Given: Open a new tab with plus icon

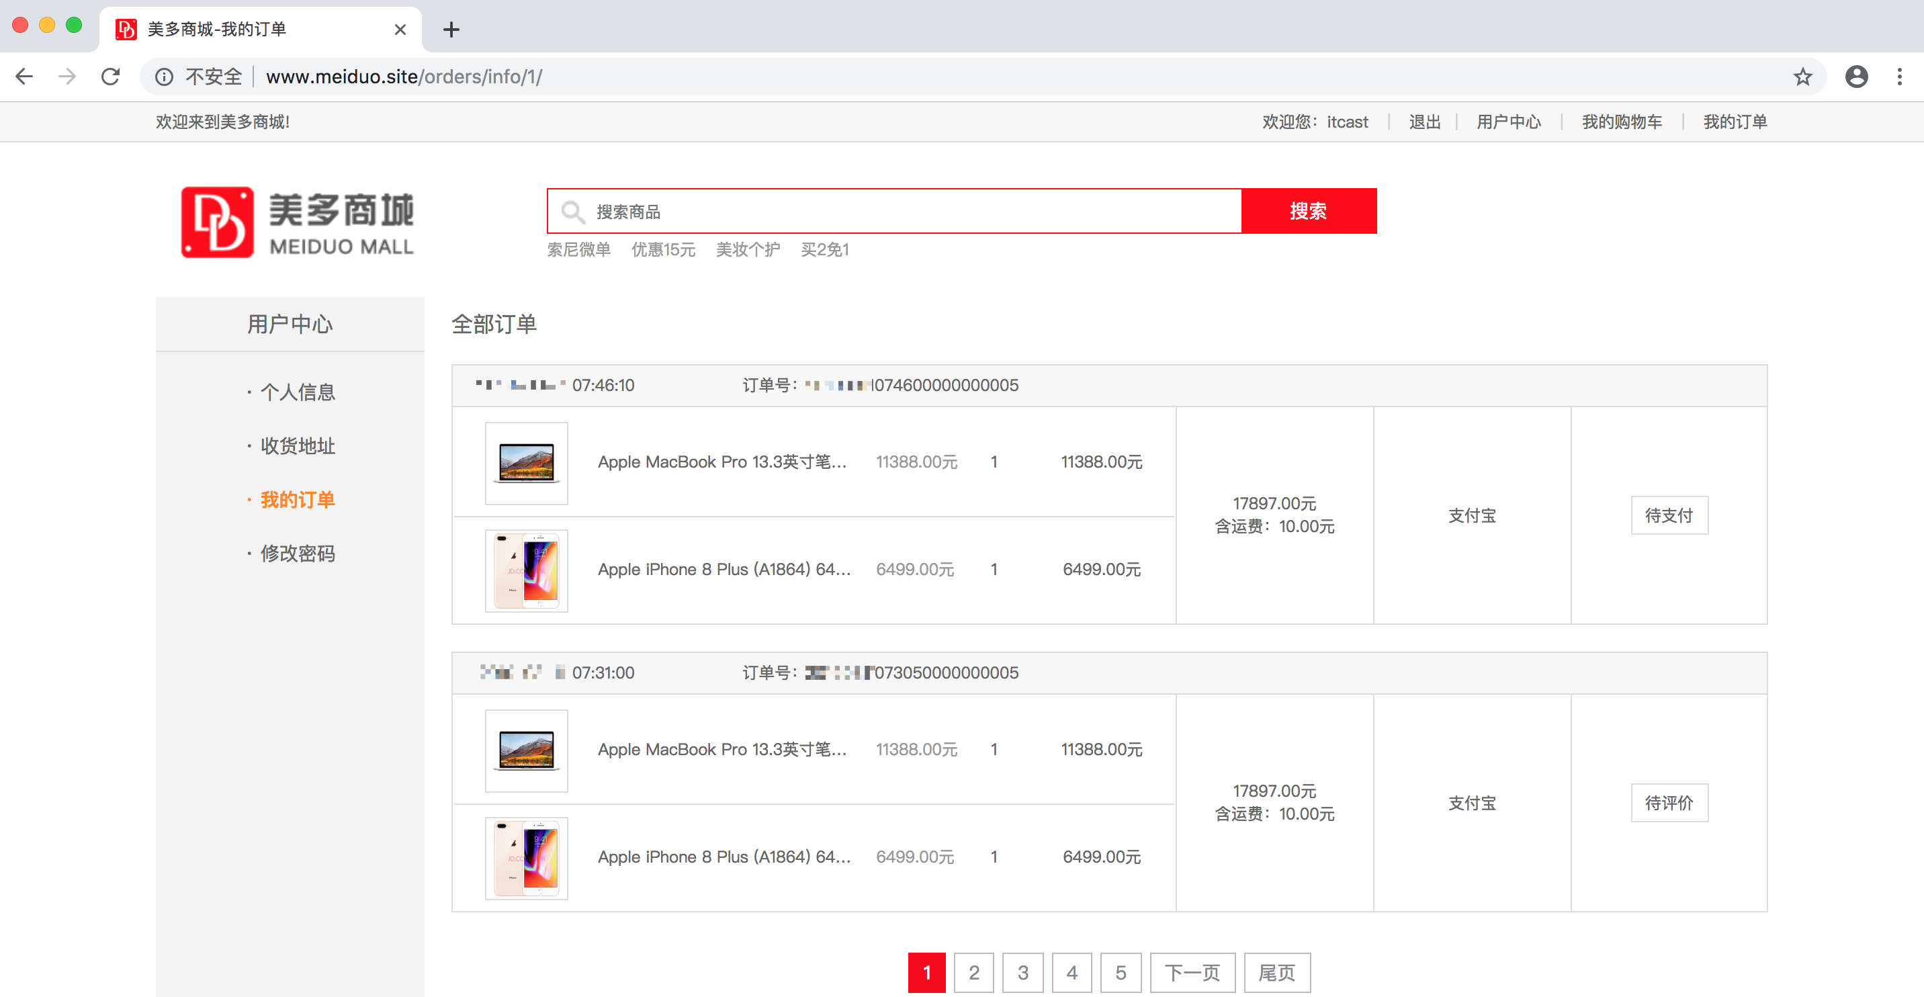Looking at the screenshot, I should (x=450, y=30).
